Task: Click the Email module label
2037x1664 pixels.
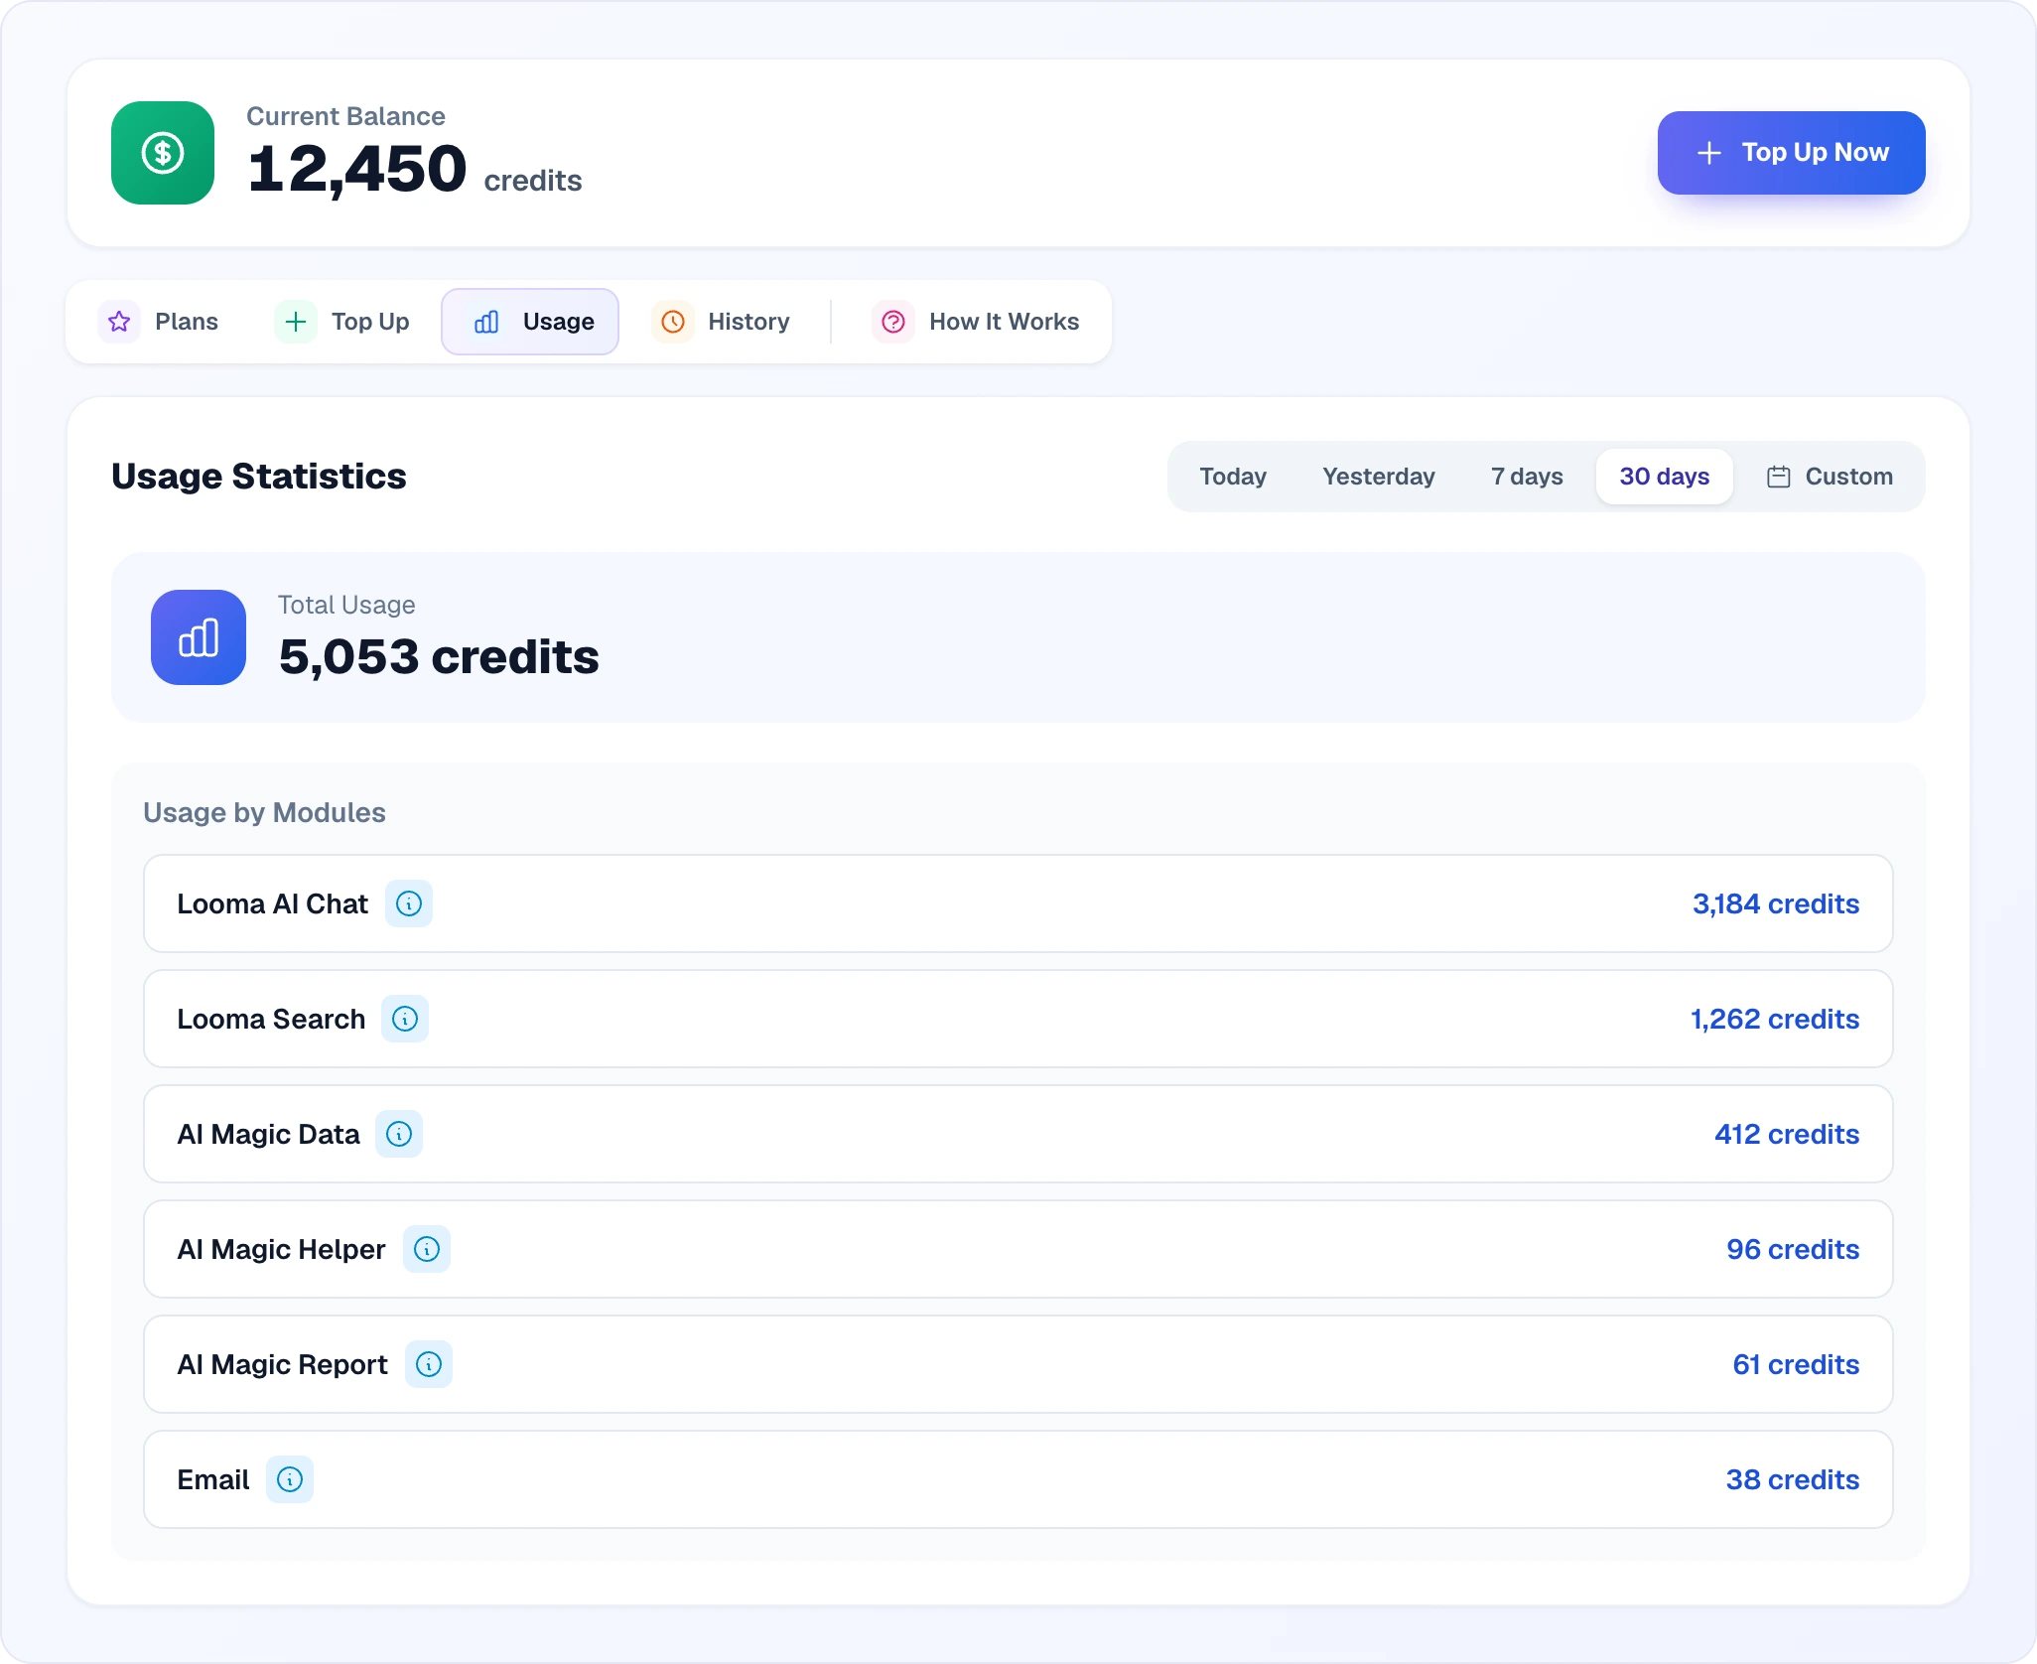Action: tap(213, 1479)
